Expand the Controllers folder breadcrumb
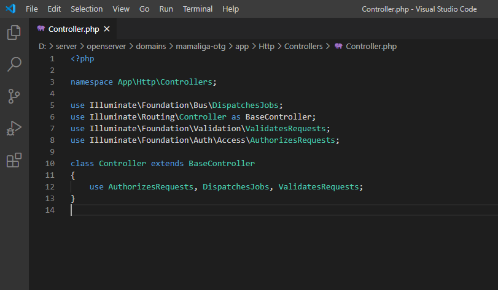Viewport: 498px width, 290px height. [303, 46]
